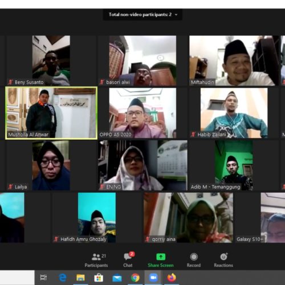
Task: Click the Musholla Al Anwar name label
Action: tap(28, 135)
